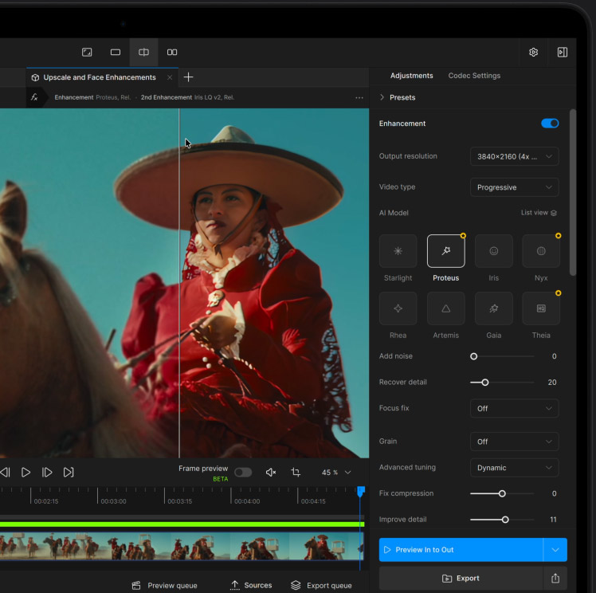Switch to split-view comparison mode
The width and height of the screenshot is (596, 593).
click(143, 53)
